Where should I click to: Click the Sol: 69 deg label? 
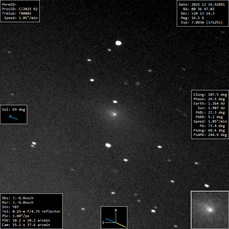(x=14, y=109)
